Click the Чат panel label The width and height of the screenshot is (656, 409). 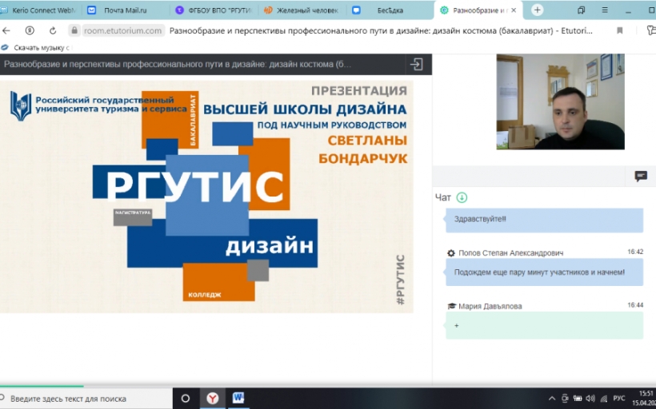point(443,197)
